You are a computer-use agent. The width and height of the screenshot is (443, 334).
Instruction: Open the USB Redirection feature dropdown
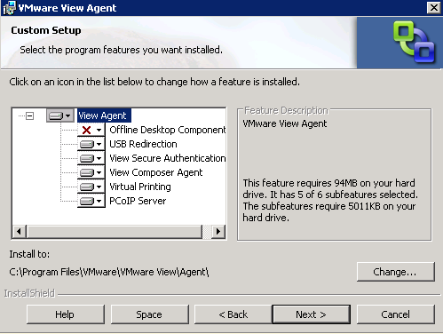(91, 144)
